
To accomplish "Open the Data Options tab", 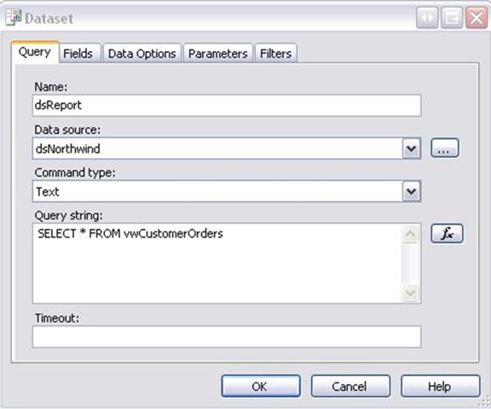I will click(142, 54).
